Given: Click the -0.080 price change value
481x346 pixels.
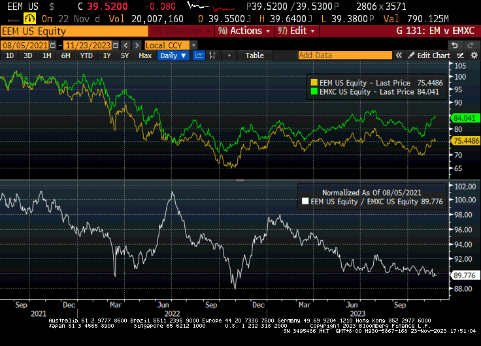Looking at the screenshot, I should click(160, 7).
